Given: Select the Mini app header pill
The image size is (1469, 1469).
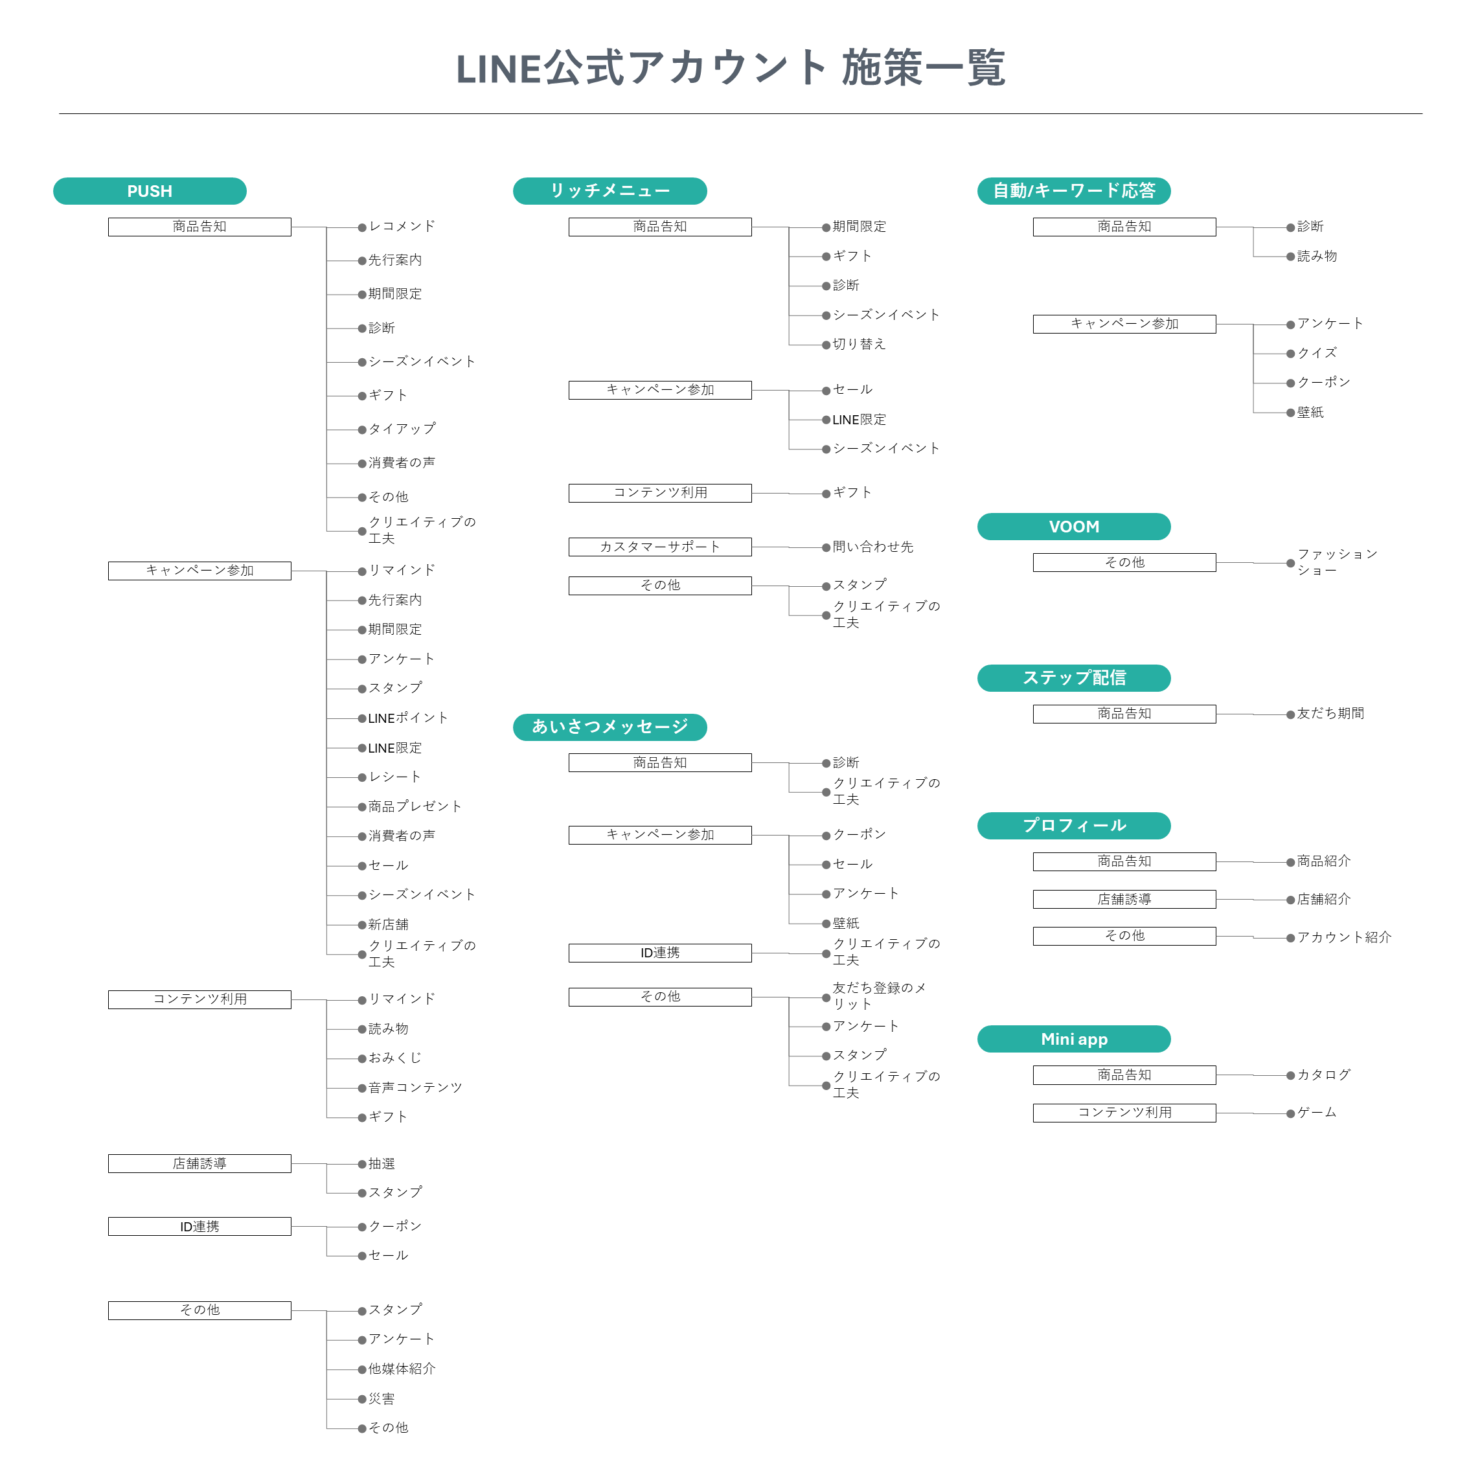Looking at the screenshot, I should pos(1074,1039).
